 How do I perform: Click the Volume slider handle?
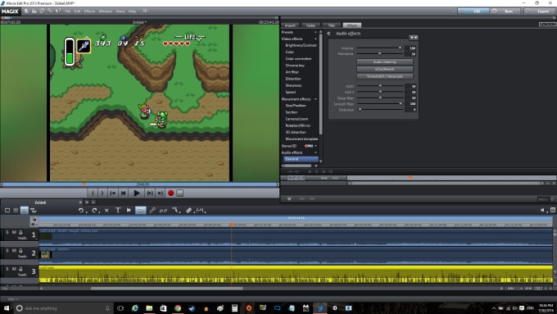click(400, 48)
